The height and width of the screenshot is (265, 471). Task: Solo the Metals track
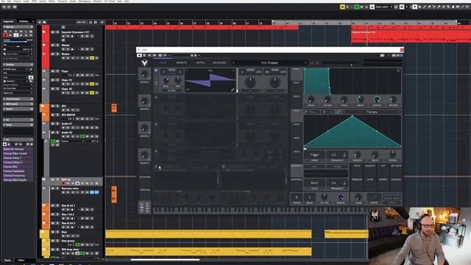57,45
